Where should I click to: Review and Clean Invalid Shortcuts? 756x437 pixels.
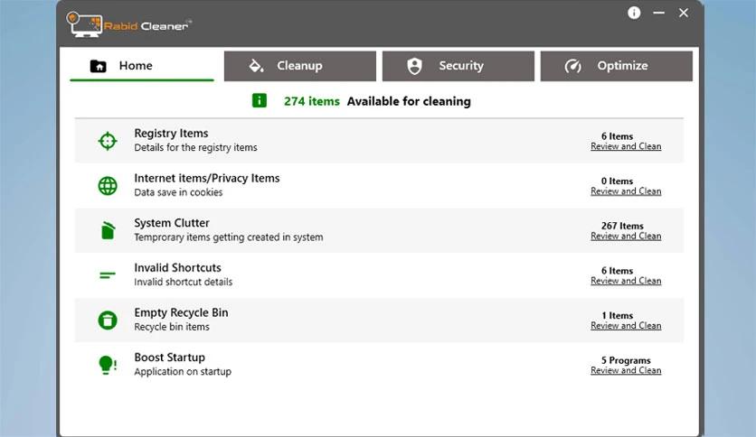(626, 281)
